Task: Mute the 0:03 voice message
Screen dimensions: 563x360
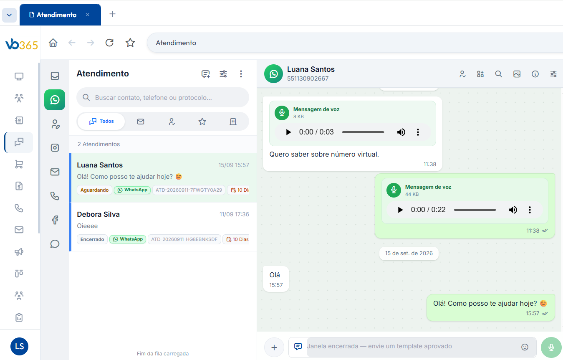Action: pos(401,132)
